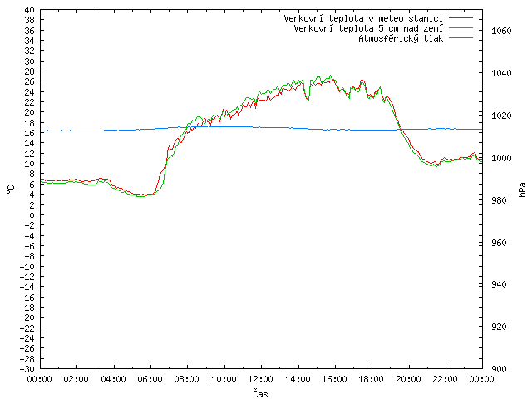Click legend label 'Atmosférický tlak'
Screen dimensions: 532x399
(401, 39)
